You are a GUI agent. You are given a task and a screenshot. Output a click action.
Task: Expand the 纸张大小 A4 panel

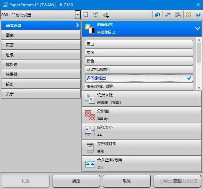pyautogui.click(x=141, y=131)
